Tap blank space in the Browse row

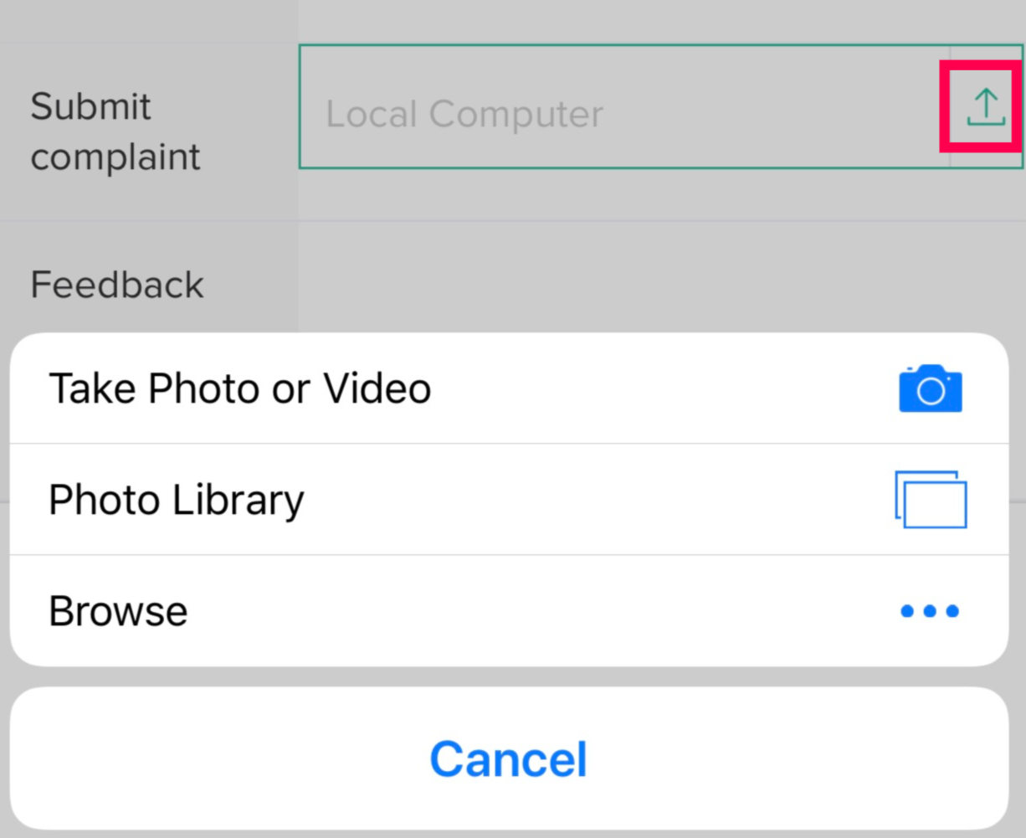pos(536,611)
